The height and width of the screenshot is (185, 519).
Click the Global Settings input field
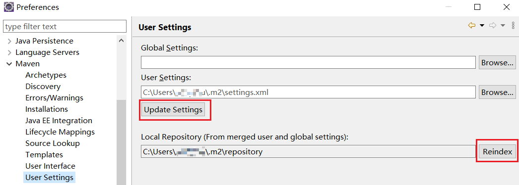[x=309, y=63]
